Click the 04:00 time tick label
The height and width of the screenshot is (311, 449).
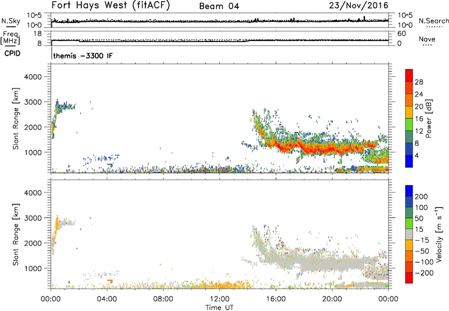pos(107,299)
